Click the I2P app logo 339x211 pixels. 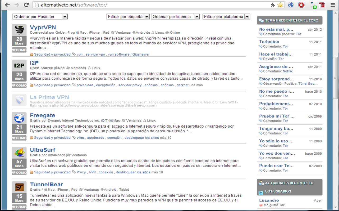pyautogui.click(x=19, y=65)
